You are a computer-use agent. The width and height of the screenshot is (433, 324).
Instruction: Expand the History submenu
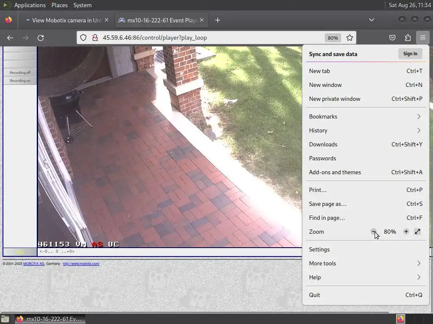[366, 131]
